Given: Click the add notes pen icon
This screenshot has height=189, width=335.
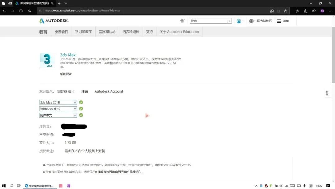Looking at the screenshot, I should tap(306, 11).
